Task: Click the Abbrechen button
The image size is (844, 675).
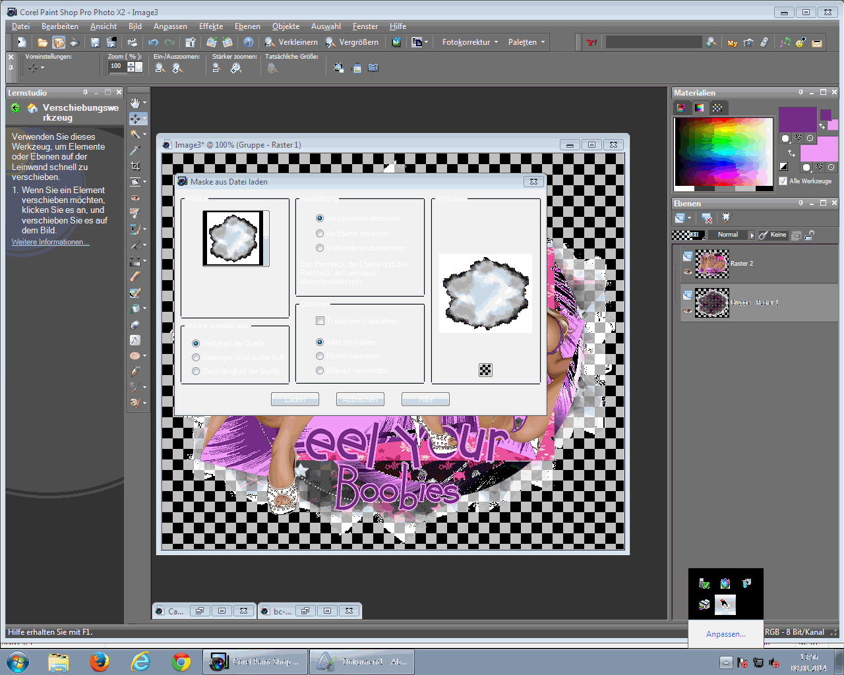Action: coord(360,399)
